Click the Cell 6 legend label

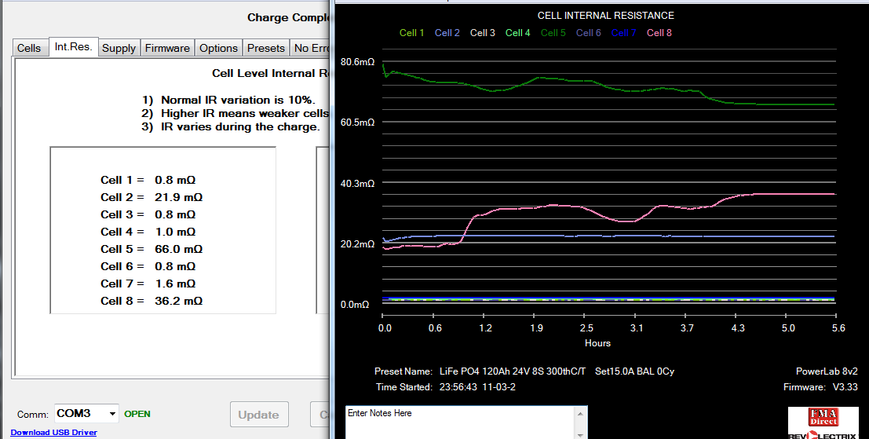589,33
